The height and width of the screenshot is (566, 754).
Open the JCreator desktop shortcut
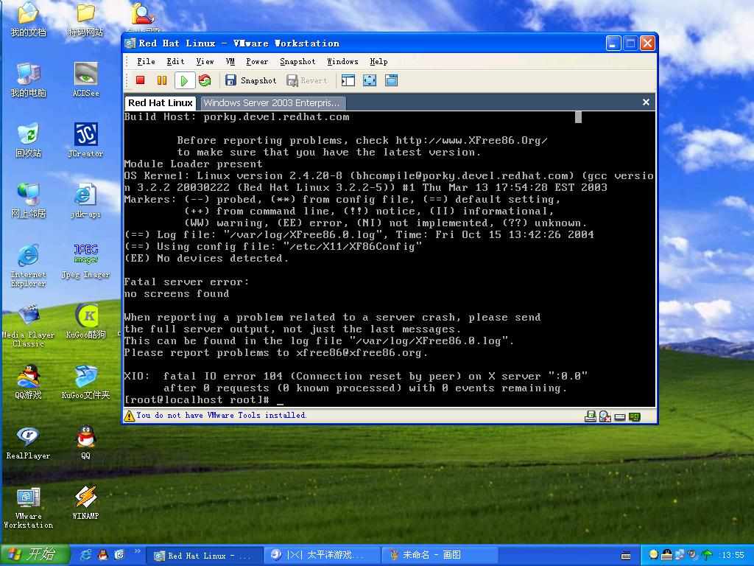click(x=85, y=140)
